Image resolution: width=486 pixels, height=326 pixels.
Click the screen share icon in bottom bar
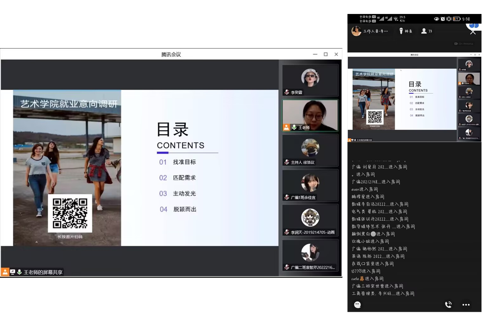[13, 272]
